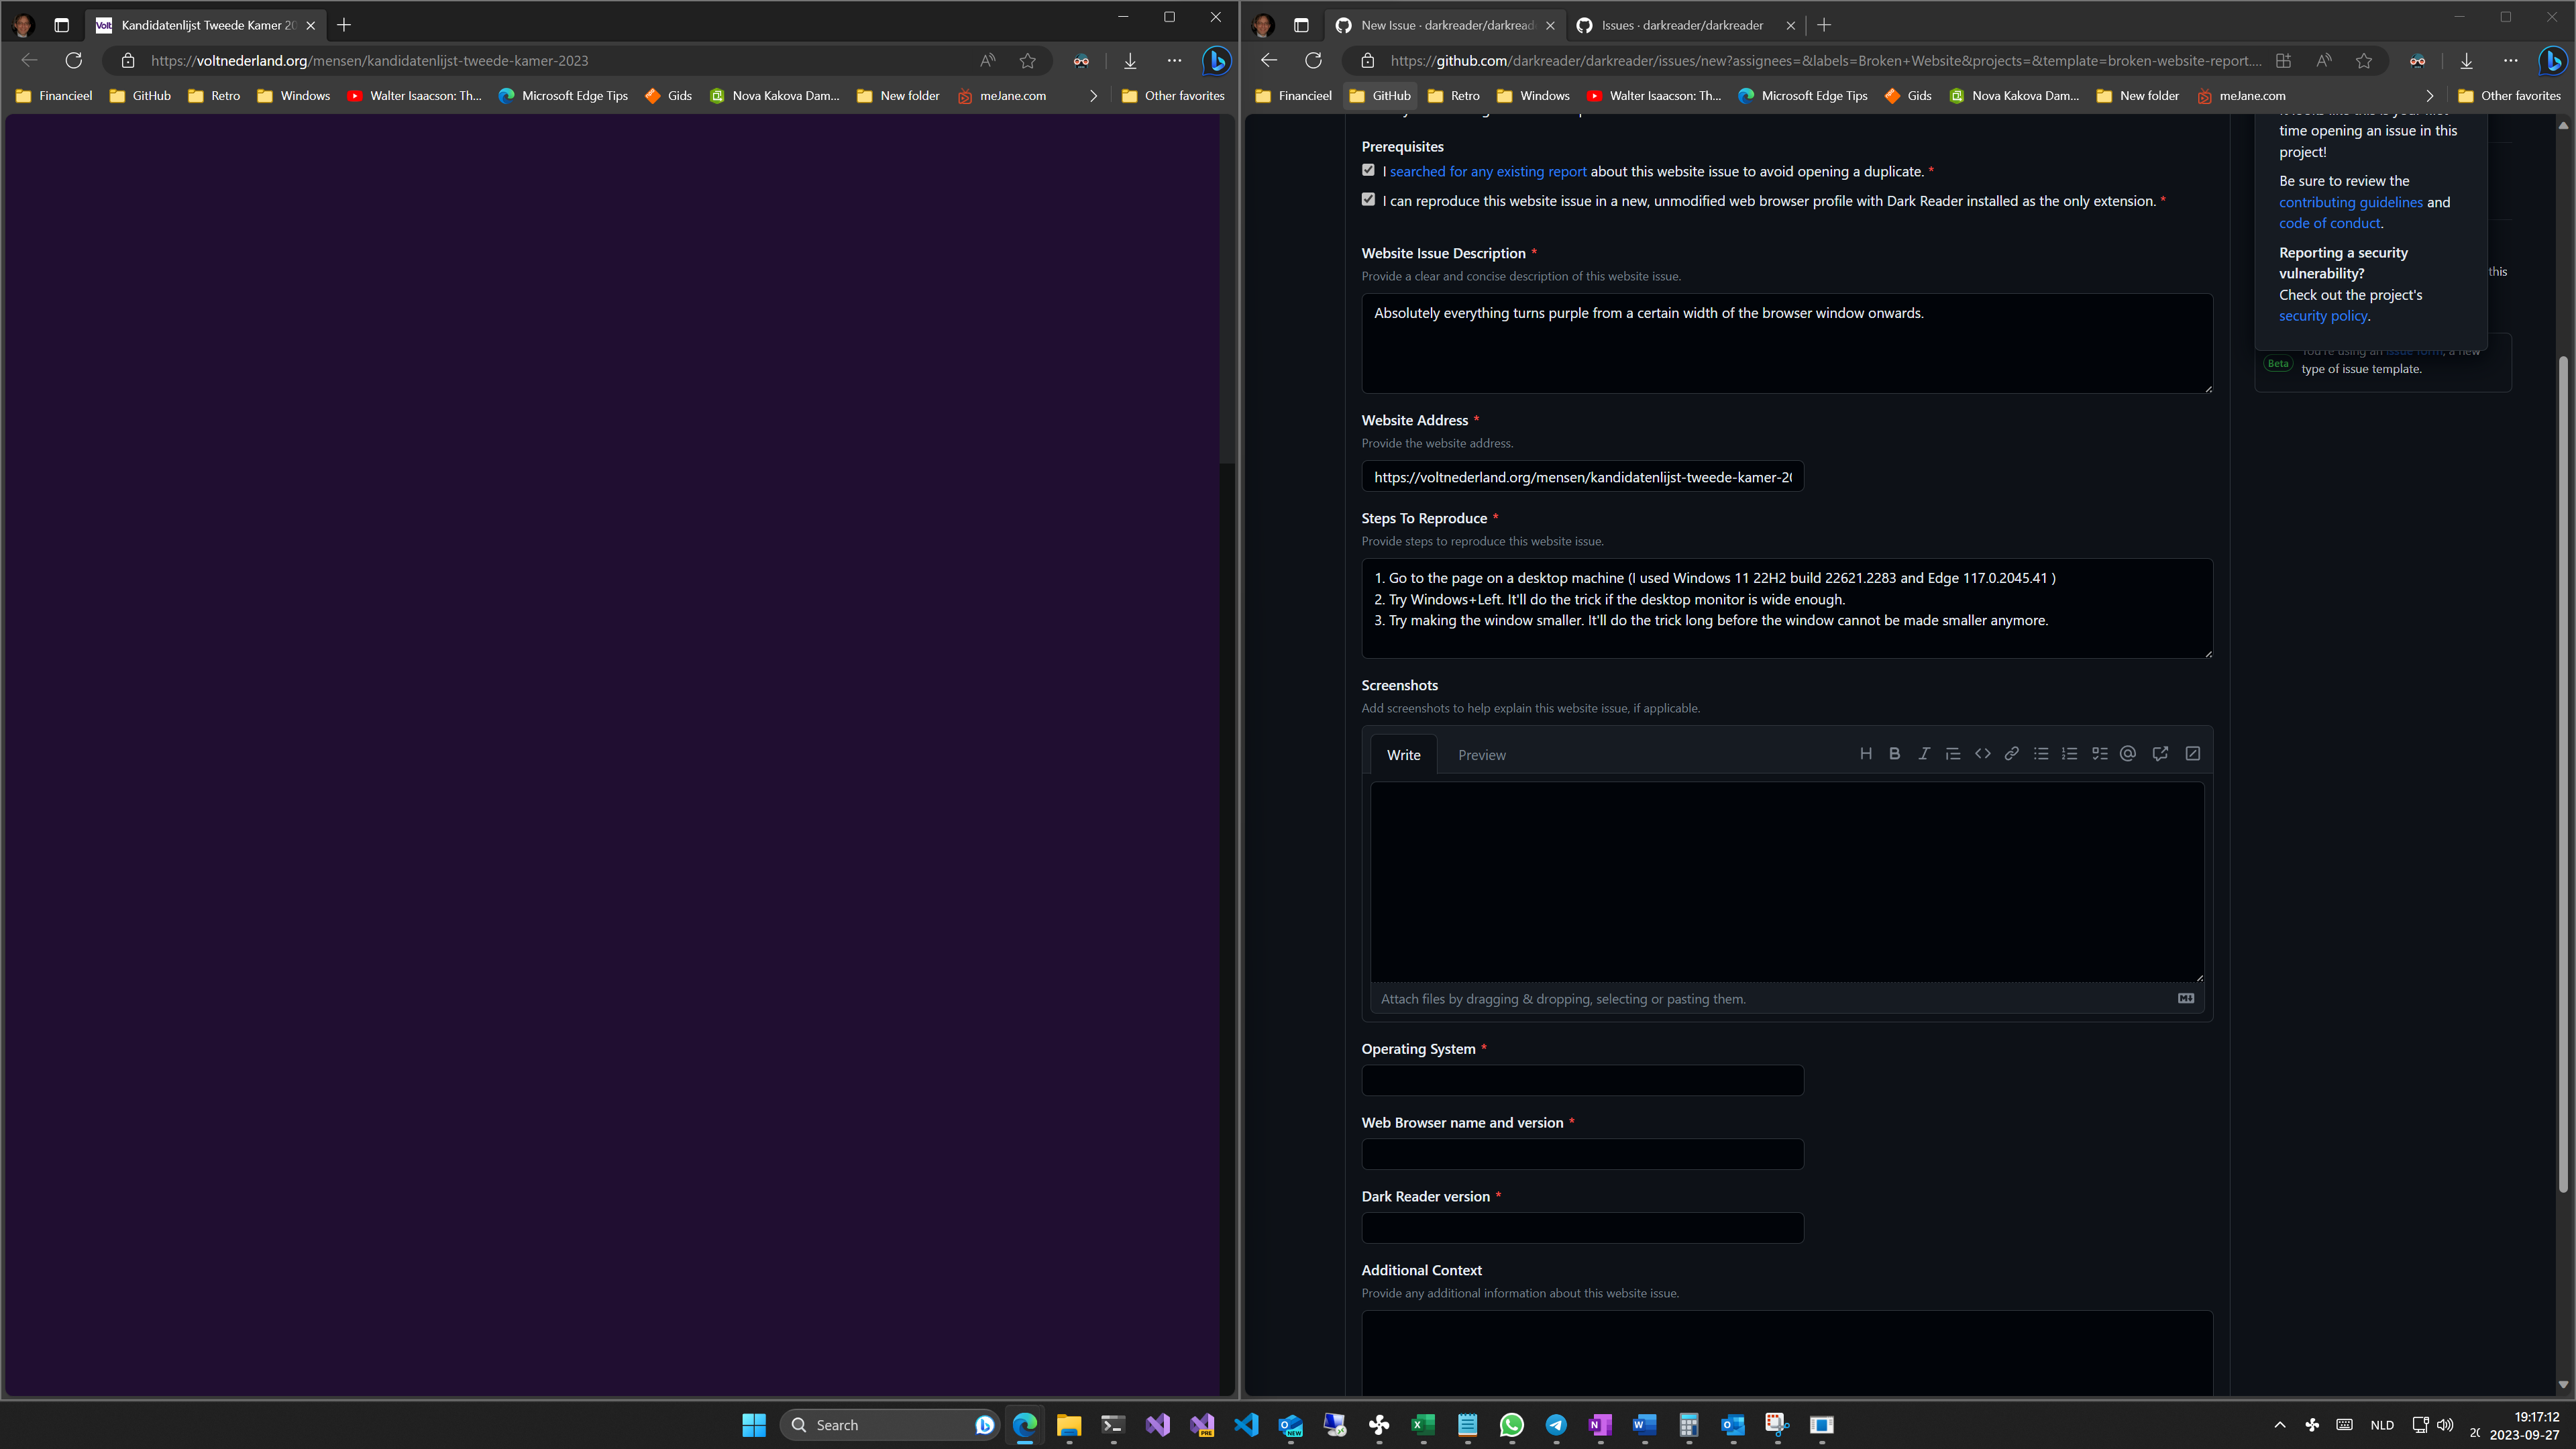Uncheck the reproduce in new profile checkbox
Viewport: 2576px width, 1449px height.
coord(1368,199)
